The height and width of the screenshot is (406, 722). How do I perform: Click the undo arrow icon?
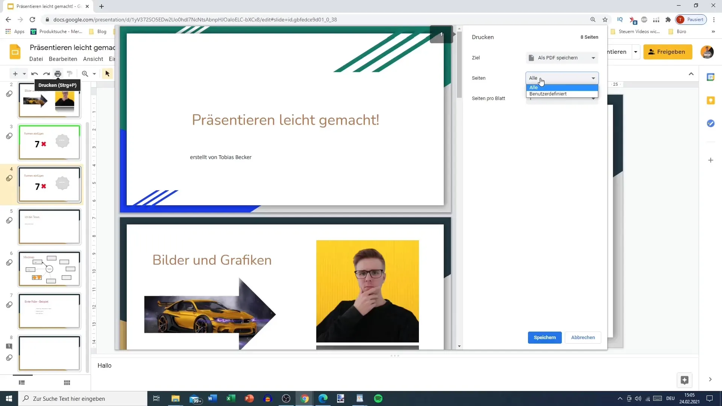click(35, 74)
